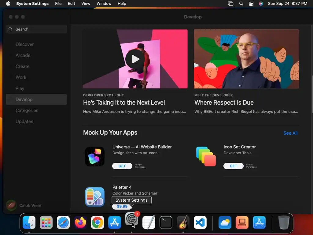Click the date and time in menu bar
The image size is (313, 235).
tap(287, 4)
